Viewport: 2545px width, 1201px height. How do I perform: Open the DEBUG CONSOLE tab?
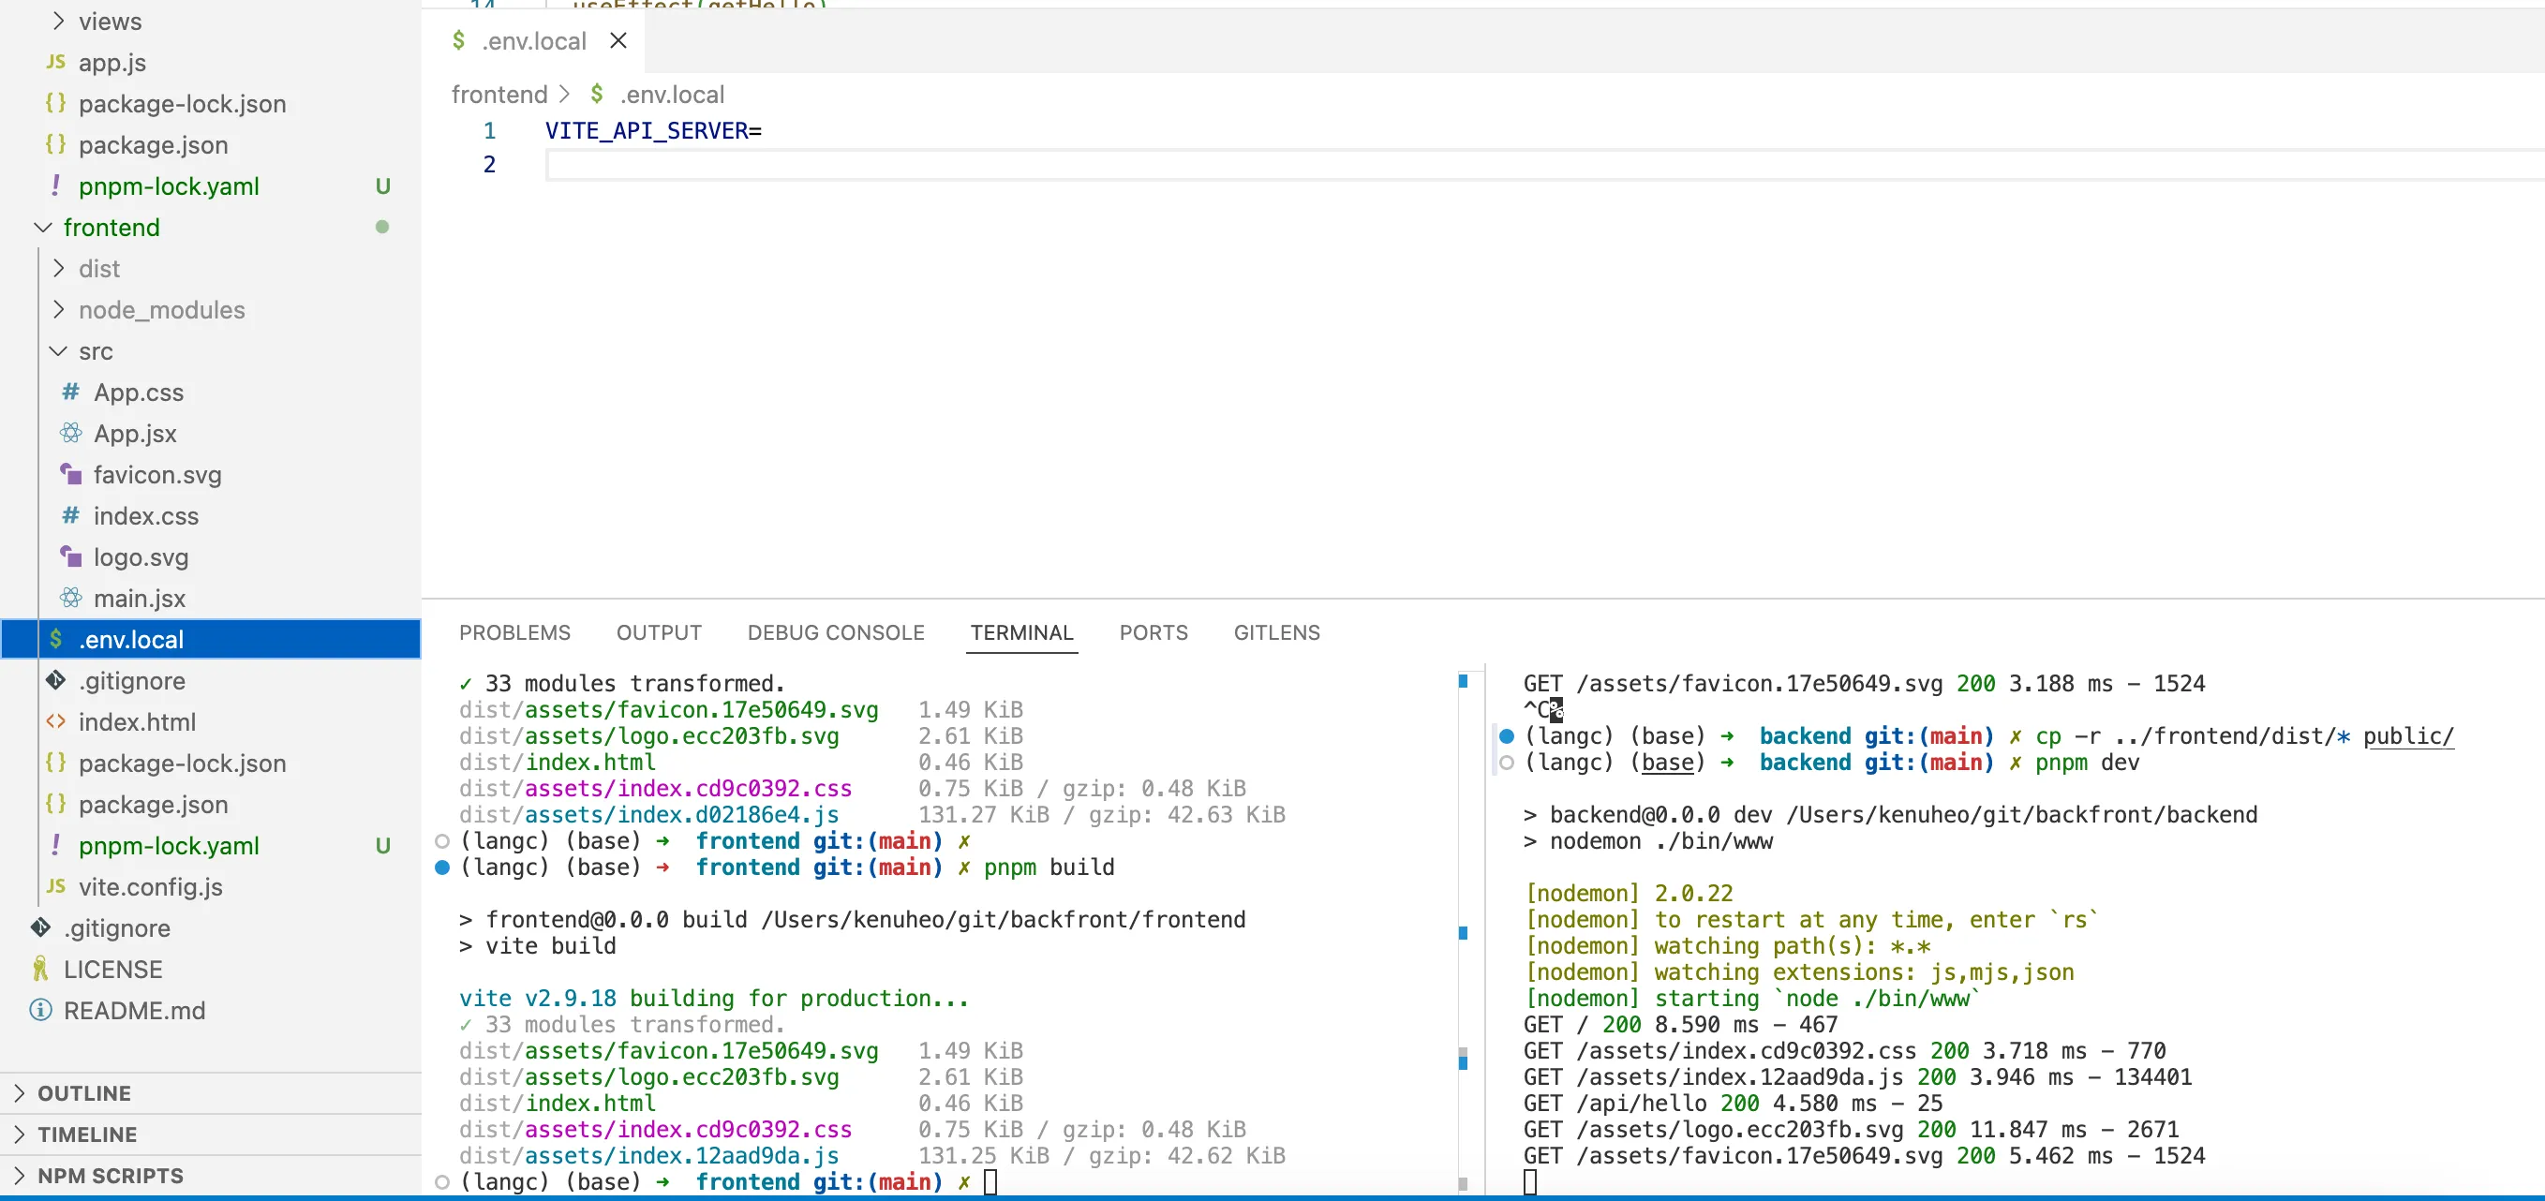click(836, 632)
